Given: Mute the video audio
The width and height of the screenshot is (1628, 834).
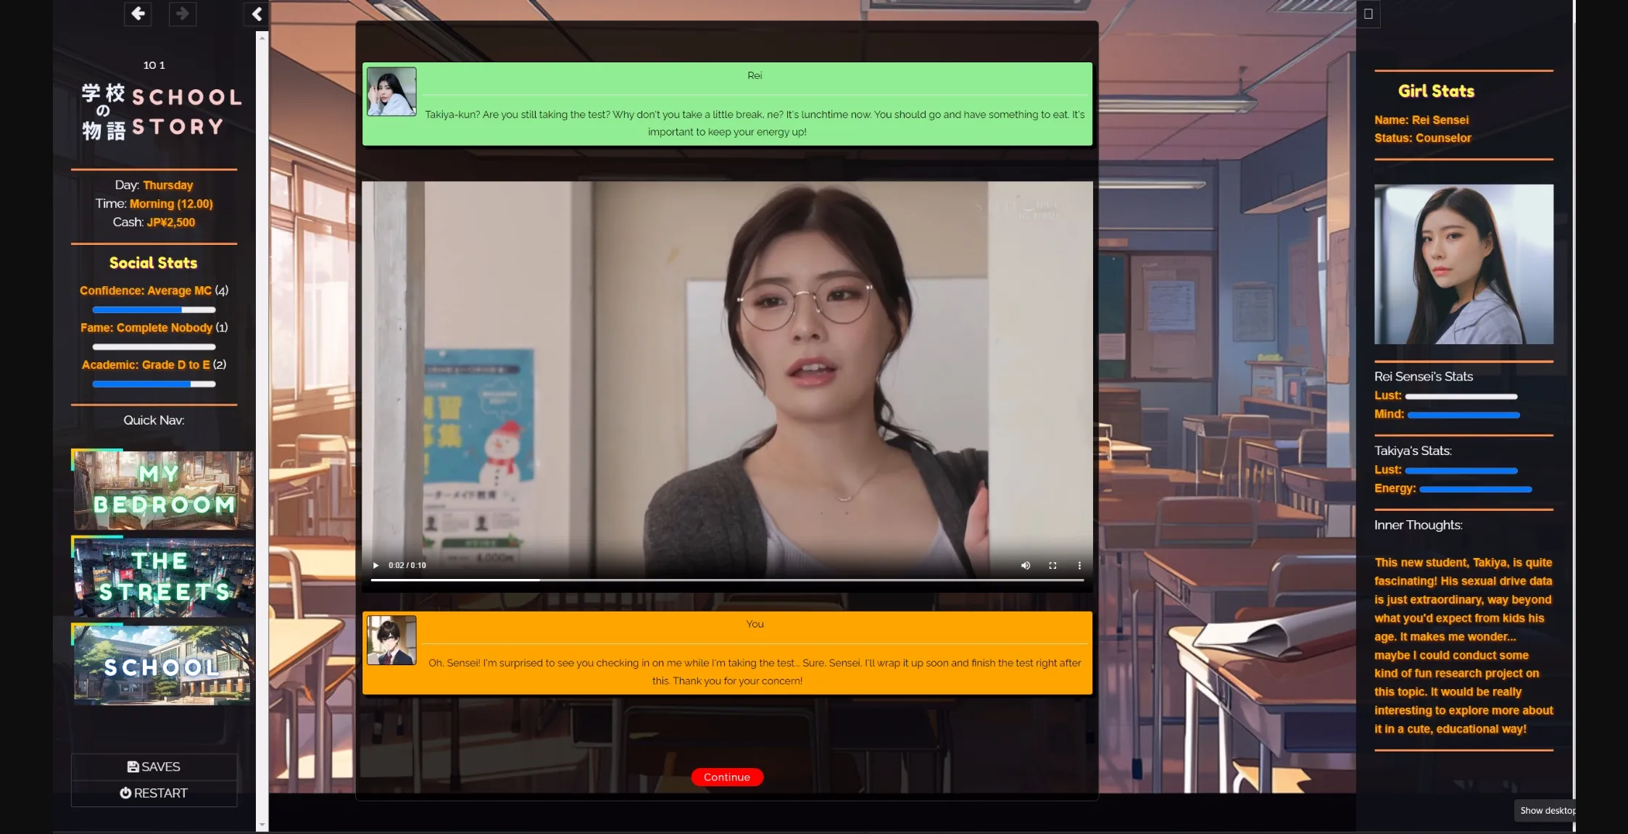Looking at the screenshot, I should [1025, 565].
